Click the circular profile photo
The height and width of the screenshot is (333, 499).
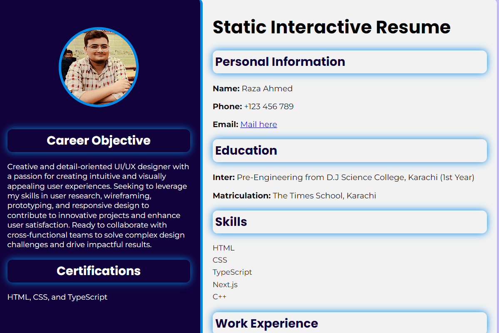99,67
